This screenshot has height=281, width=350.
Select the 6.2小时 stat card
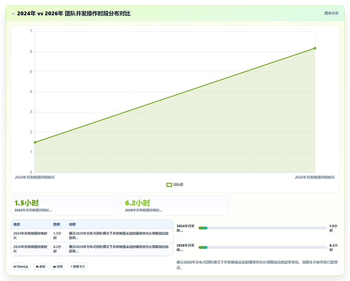[175, 206]
